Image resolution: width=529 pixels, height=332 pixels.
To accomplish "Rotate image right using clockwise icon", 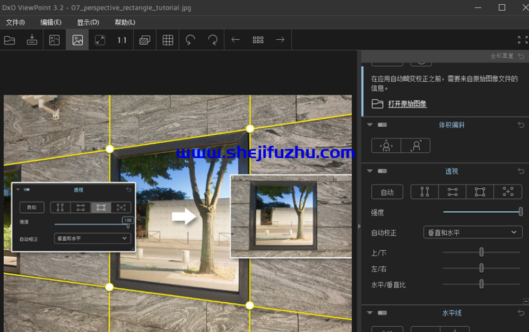I will tap(213, 40).
